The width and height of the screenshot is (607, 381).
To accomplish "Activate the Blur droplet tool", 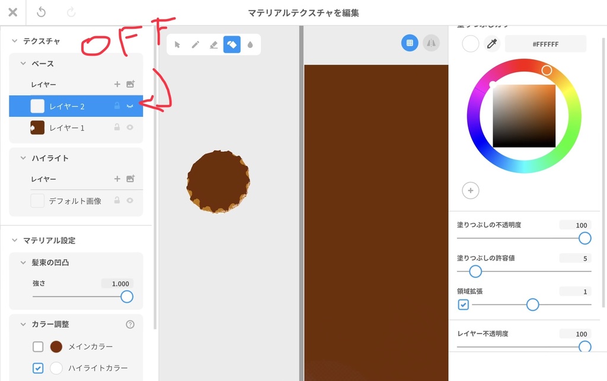I will pos(249,44).
